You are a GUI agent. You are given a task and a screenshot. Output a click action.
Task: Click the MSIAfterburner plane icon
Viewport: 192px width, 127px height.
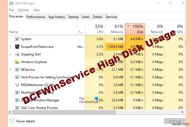tap(17, 85)
